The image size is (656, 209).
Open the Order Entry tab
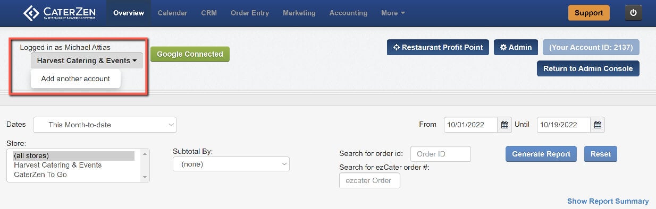(250, 13)
